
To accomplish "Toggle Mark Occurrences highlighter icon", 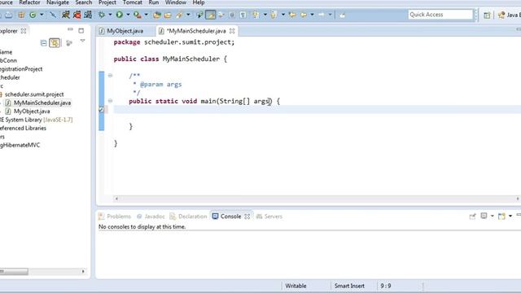I will pyautogui.click(x=210, y=15).
